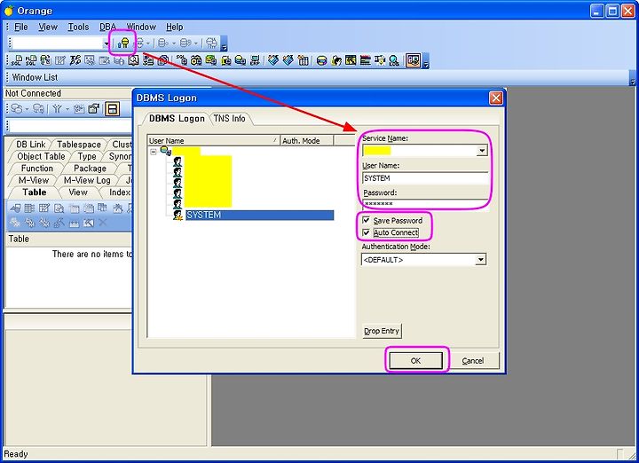
Task: Click the server node icon atop user tree
Action: [x=165, y=151]
